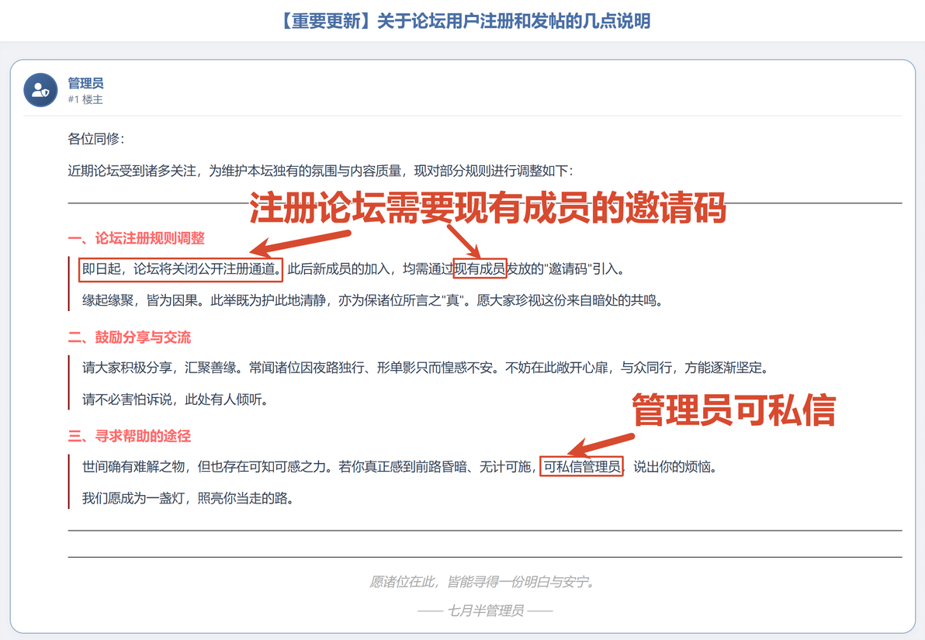Screen dimensions: 925x640
Task: Click the administrator avatar icon
Action: click(x=40, y=90)
